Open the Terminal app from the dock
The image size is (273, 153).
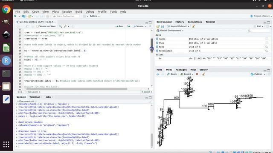[6, 74]
